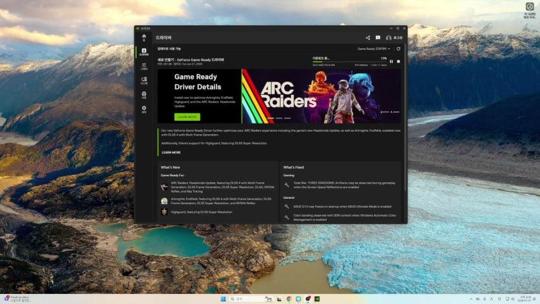Click wrench icon beside Color banding fix

287,217
